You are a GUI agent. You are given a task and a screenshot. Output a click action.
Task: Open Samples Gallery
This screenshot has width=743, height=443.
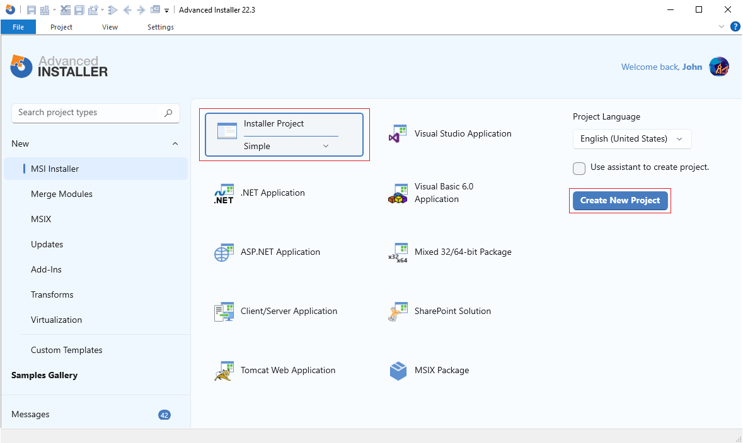pos(45,375)
